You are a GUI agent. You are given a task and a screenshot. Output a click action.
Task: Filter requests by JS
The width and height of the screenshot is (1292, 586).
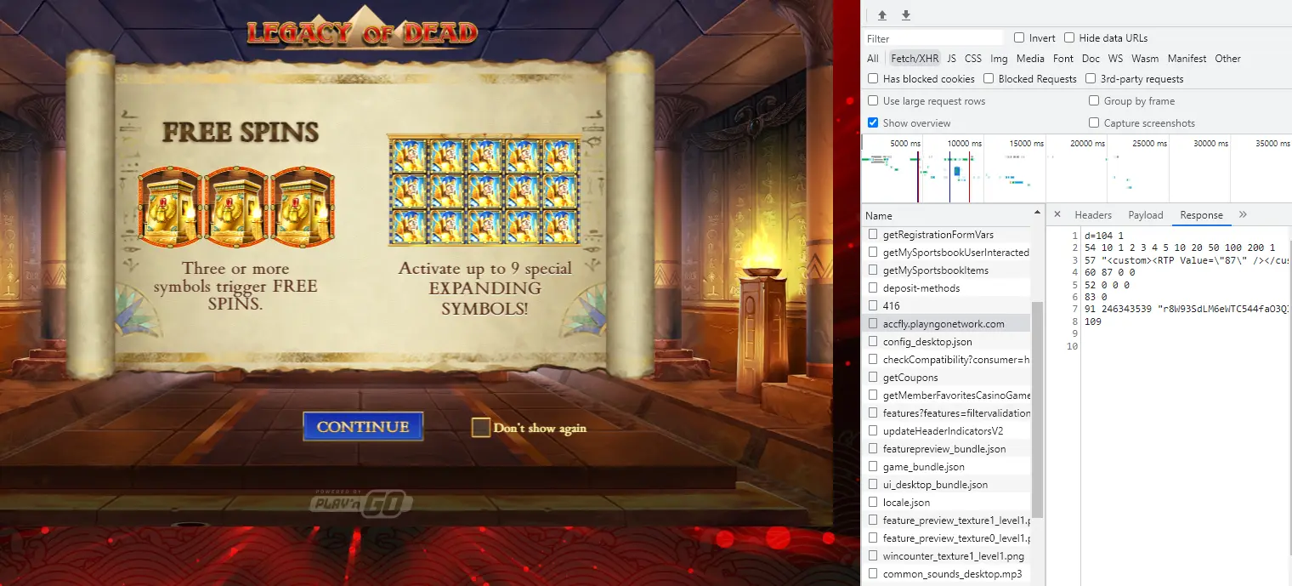pyautogui.click(x=951, y=59)
